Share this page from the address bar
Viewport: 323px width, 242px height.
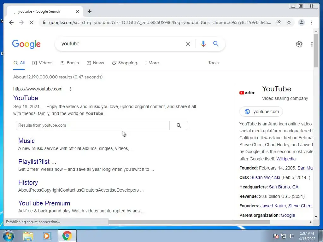(x=279, y=22)
